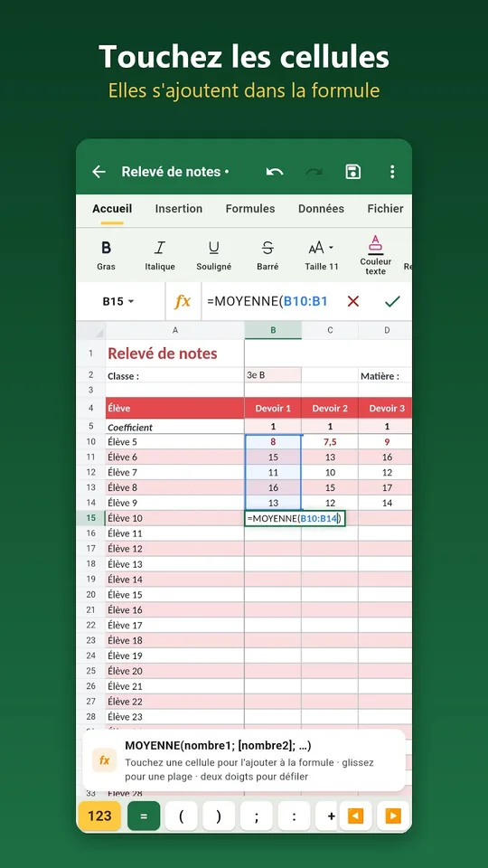Tap Devoir 1 value 16 for Élève 8

point(273,487)
